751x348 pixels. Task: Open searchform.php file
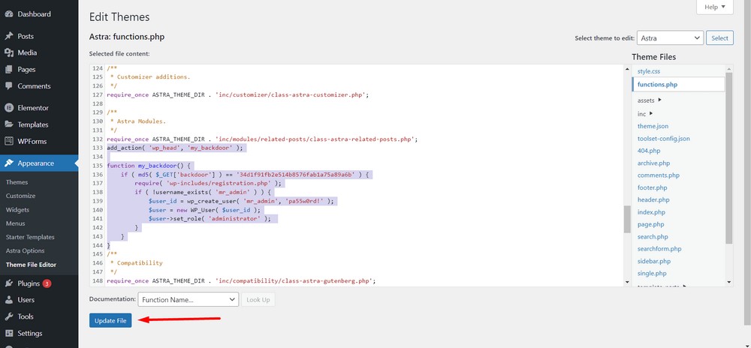click(x=659, y=249)
